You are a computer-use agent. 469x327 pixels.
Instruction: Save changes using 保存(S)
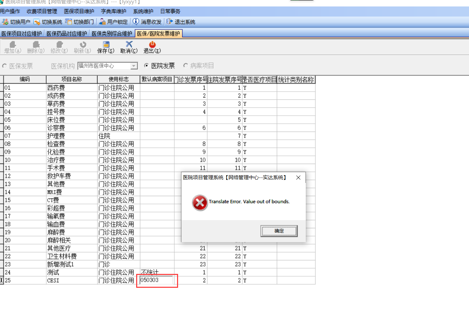click(x=106, y=47)
